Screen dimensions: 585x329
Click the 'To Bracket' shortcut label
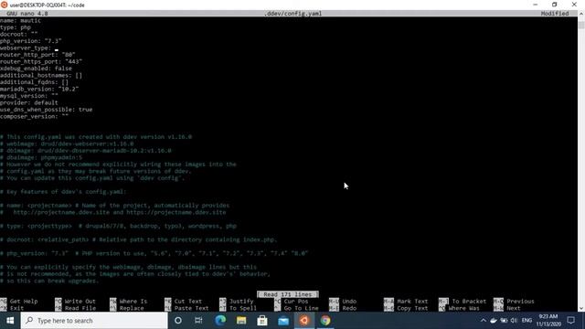pyautogui.click(x=469, y=301)
